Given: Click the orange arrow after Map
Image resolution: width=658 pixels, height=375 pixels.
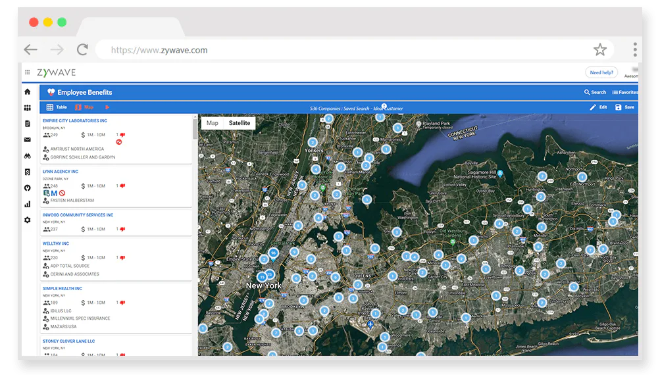Looking at the screenshot, I should coord(107,107).
